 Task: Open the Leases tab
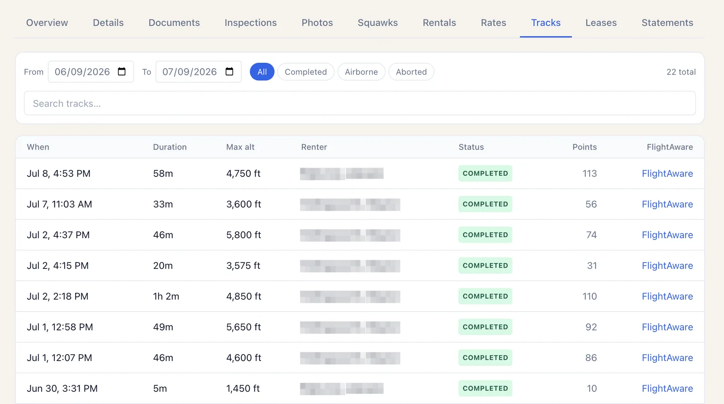[601, 23]
